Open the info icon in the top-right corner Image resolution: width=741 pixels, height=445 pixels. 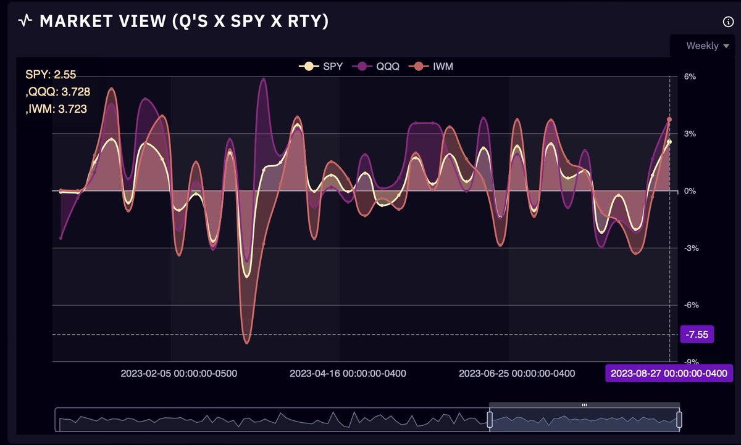tap(727, 21)
